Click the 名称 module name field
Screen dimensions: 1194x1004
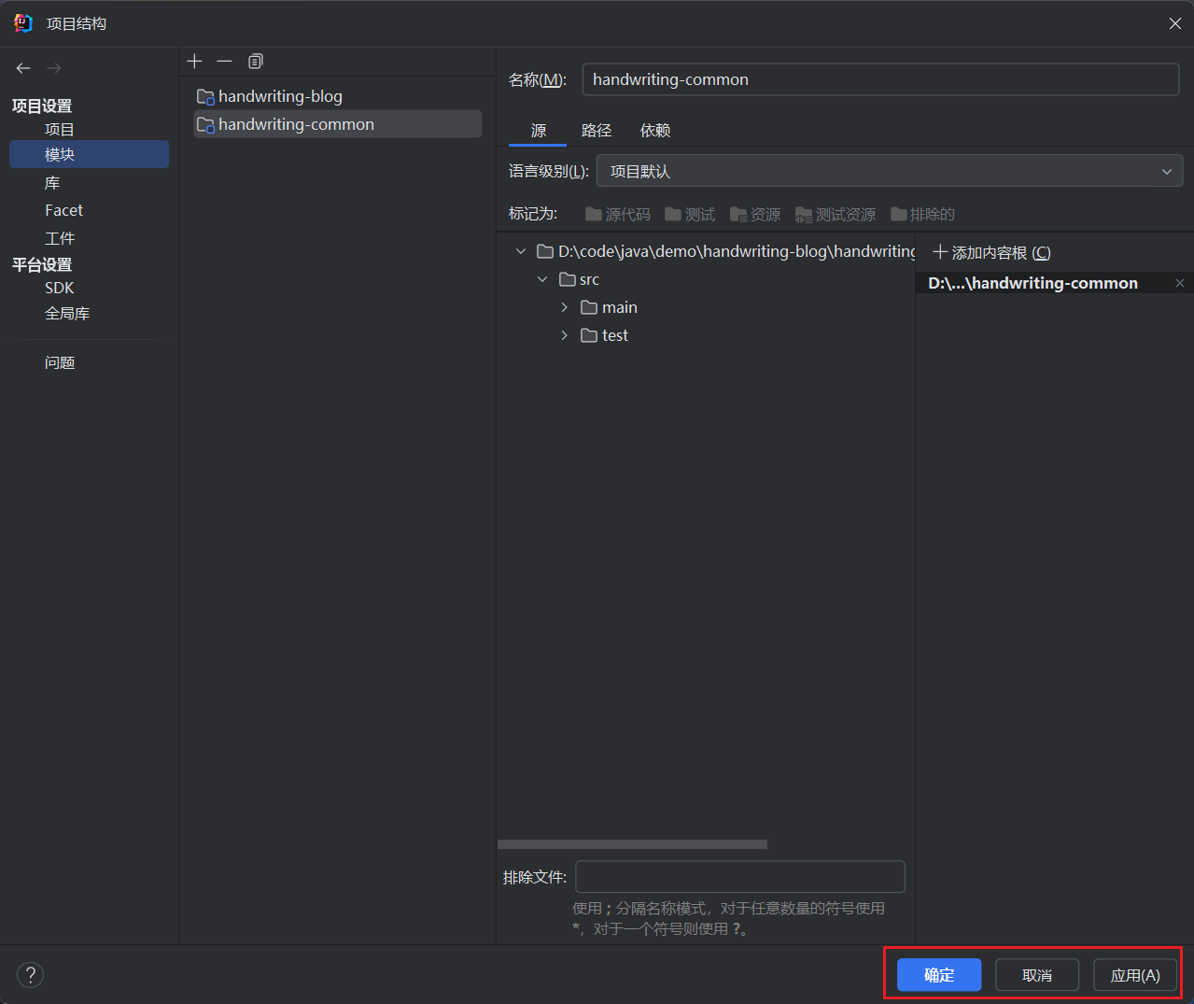[x=880, y=79]
